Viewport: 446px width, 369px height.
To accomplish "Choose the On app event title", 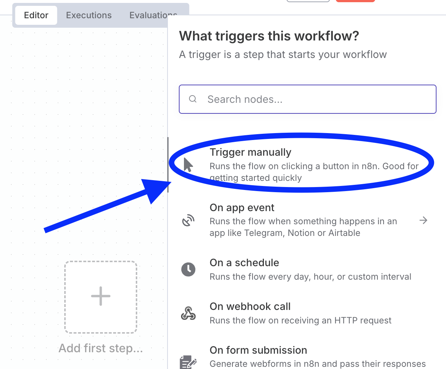I will 242,208.
